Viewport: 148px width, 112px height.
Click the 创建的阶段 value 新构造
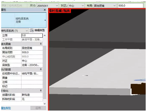point(32,95)
